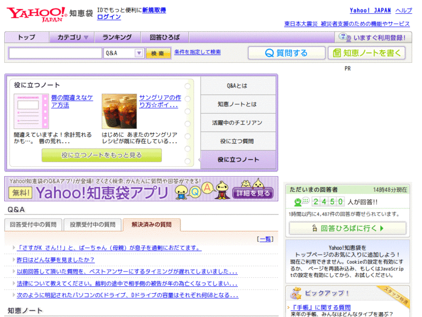Select the 解決済みの質問 tab
This screenshot has width=422, height=317.
click(x=151, y=225)
